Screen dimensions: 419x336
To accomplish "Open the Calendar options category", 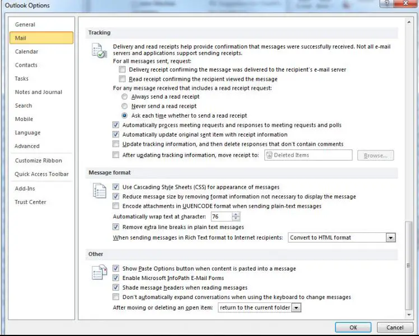I will [x=41, y=52].
